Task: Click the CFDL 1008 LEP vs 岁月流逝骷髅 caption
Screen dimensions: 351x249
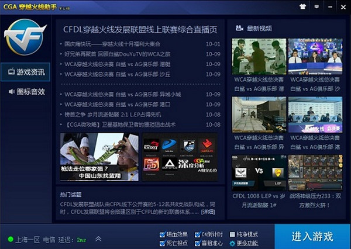Action: pos(259,200)
